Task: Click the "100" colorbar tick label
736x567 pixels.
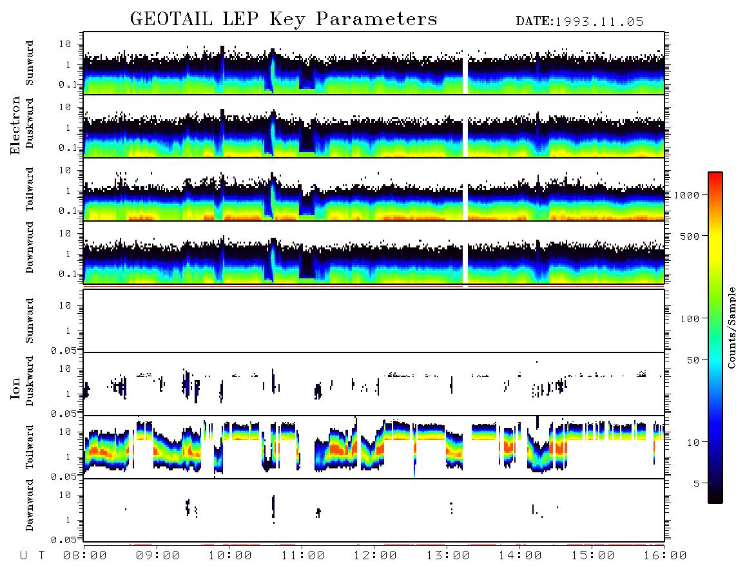Action: tap(690, 319)
